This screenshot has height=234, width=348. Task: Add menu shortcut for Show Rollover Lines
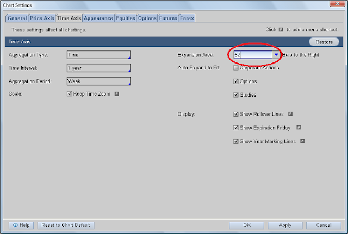[x=290, y=114]
